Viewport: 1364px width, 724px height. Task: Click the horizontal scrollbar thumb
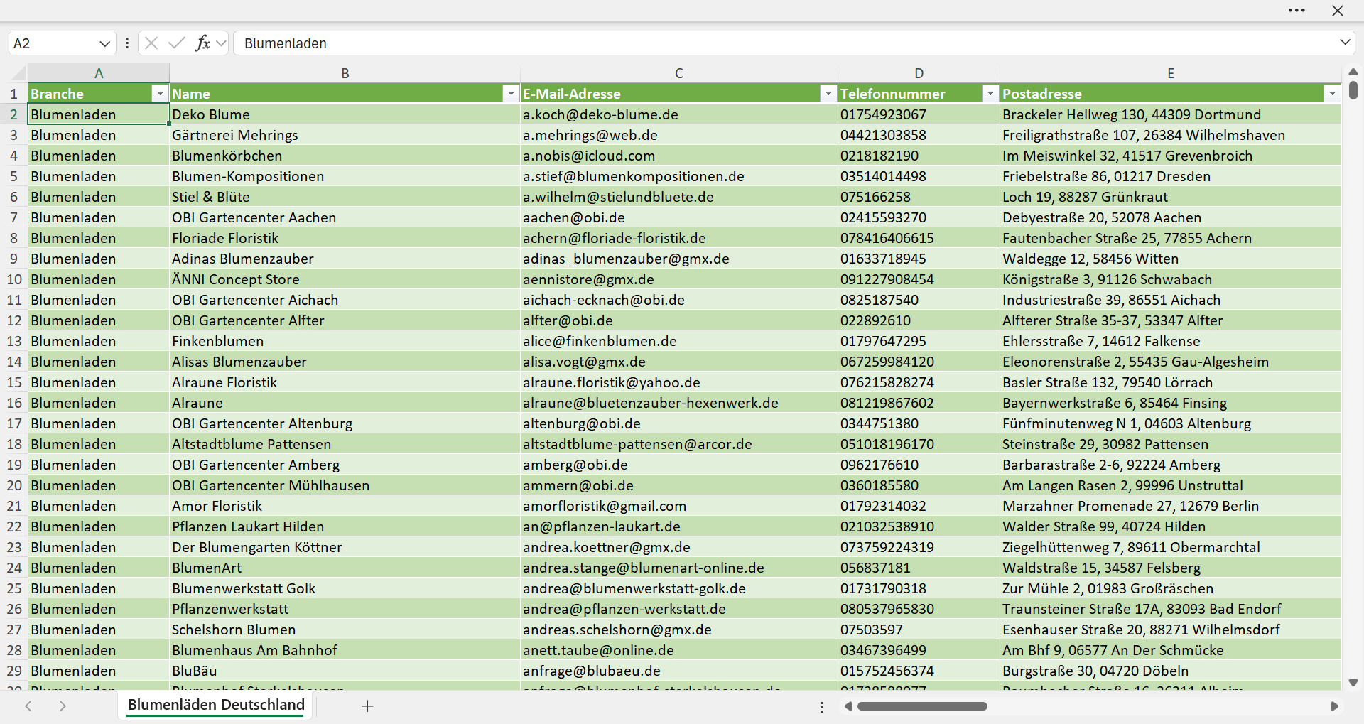coord(922,706)
